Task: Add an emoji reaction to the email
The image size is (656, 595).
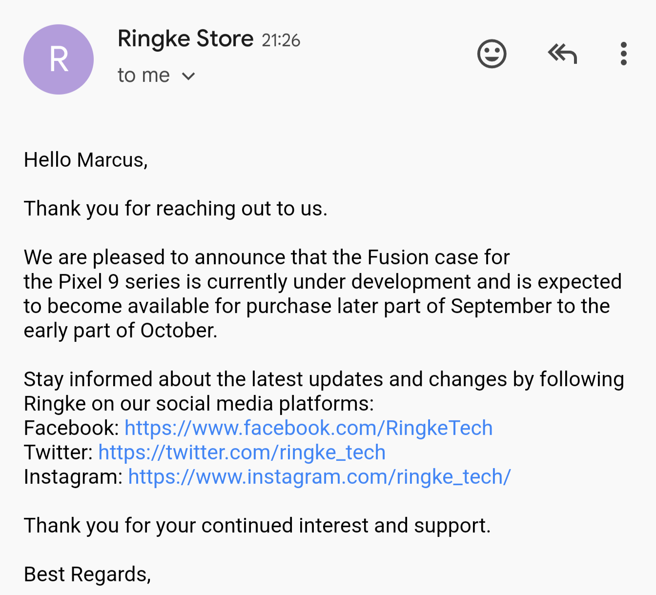Action: coord(492,54)
